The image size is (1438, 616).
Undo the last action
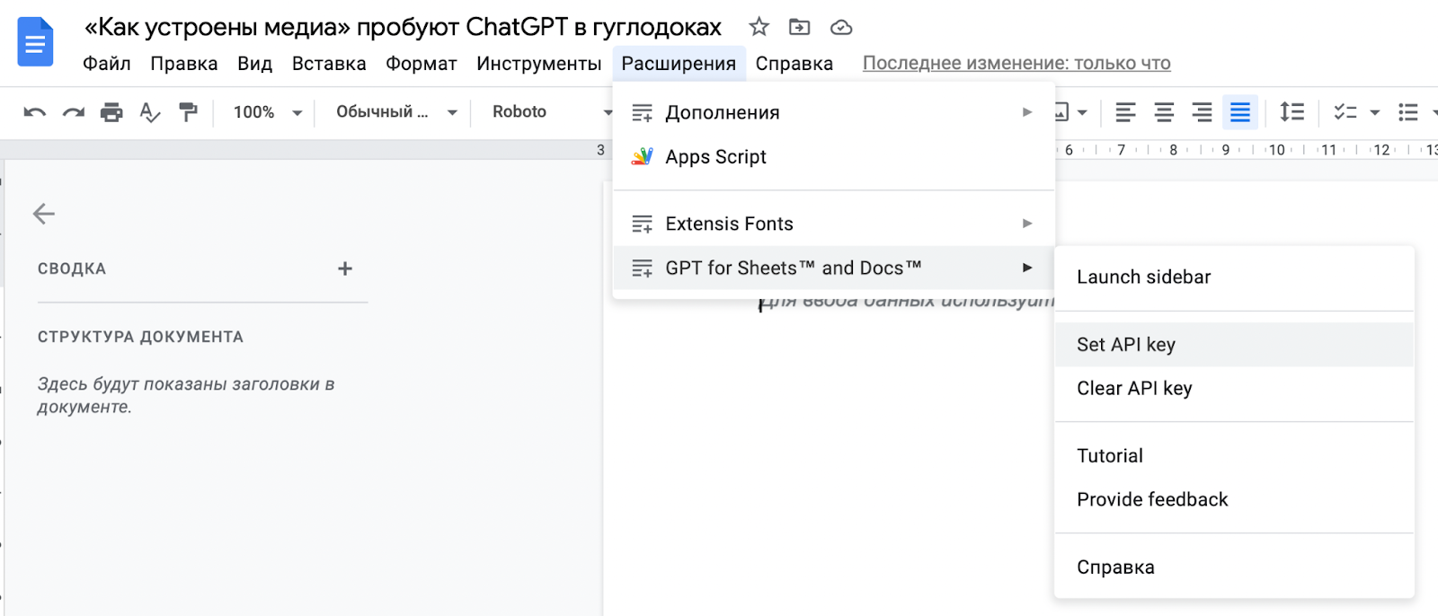(x=35, y=112)
